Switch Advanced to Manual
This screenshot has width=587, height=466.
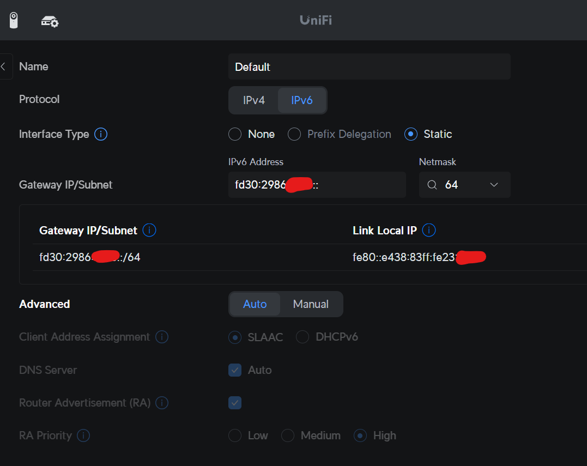click(x=311, y=304)
